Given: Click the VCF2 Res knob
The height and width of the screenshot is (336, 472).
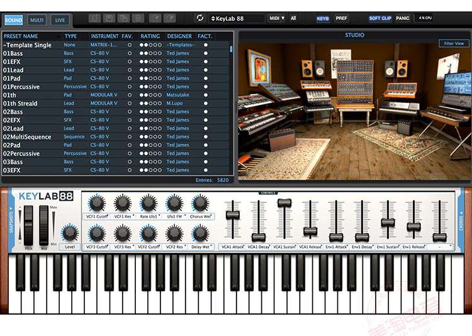Looking at the screenshot, I should [x=174, y=234].
